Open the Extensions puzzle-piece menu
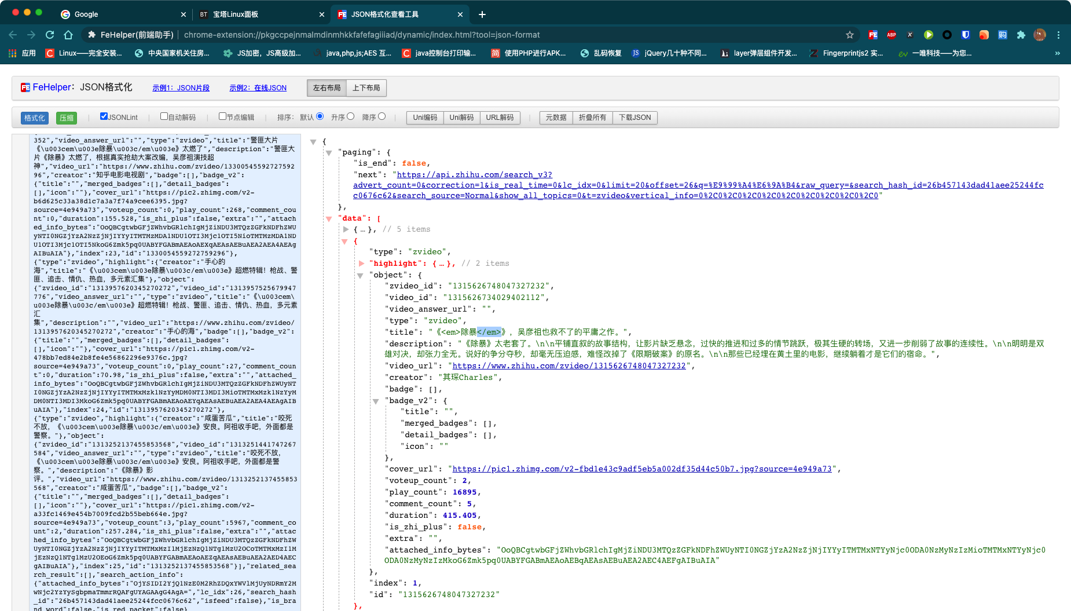Image resolution: width=1071 pixels, height=611 pixels. point(1021,35)
